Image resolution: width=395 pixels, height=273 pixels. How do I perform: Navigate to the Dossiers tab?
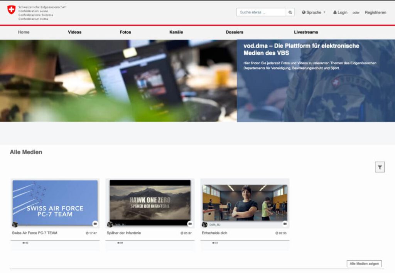[234, 32]
